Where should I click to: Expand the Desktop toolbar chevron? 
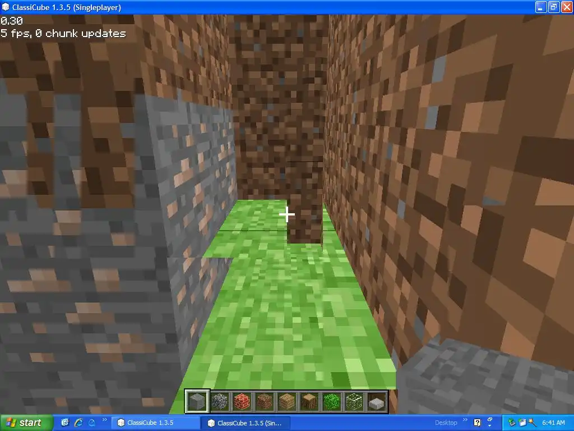pyautogui.click(x=465, y=420)
